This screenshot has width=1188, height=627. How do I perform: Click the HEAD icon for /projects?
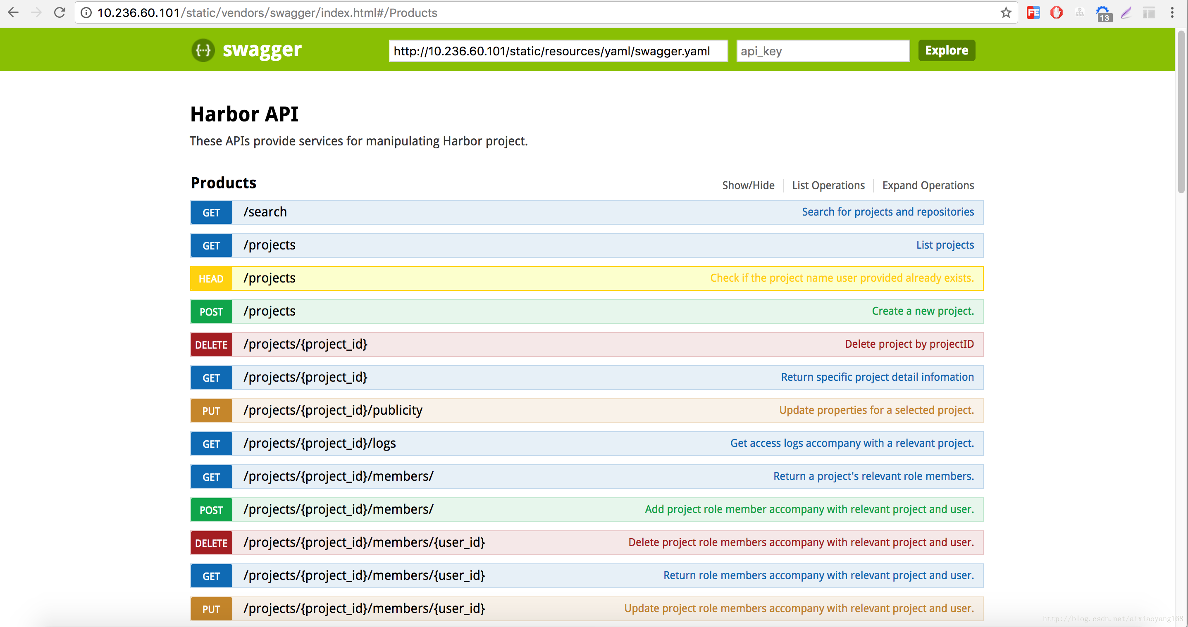[210, 278]
